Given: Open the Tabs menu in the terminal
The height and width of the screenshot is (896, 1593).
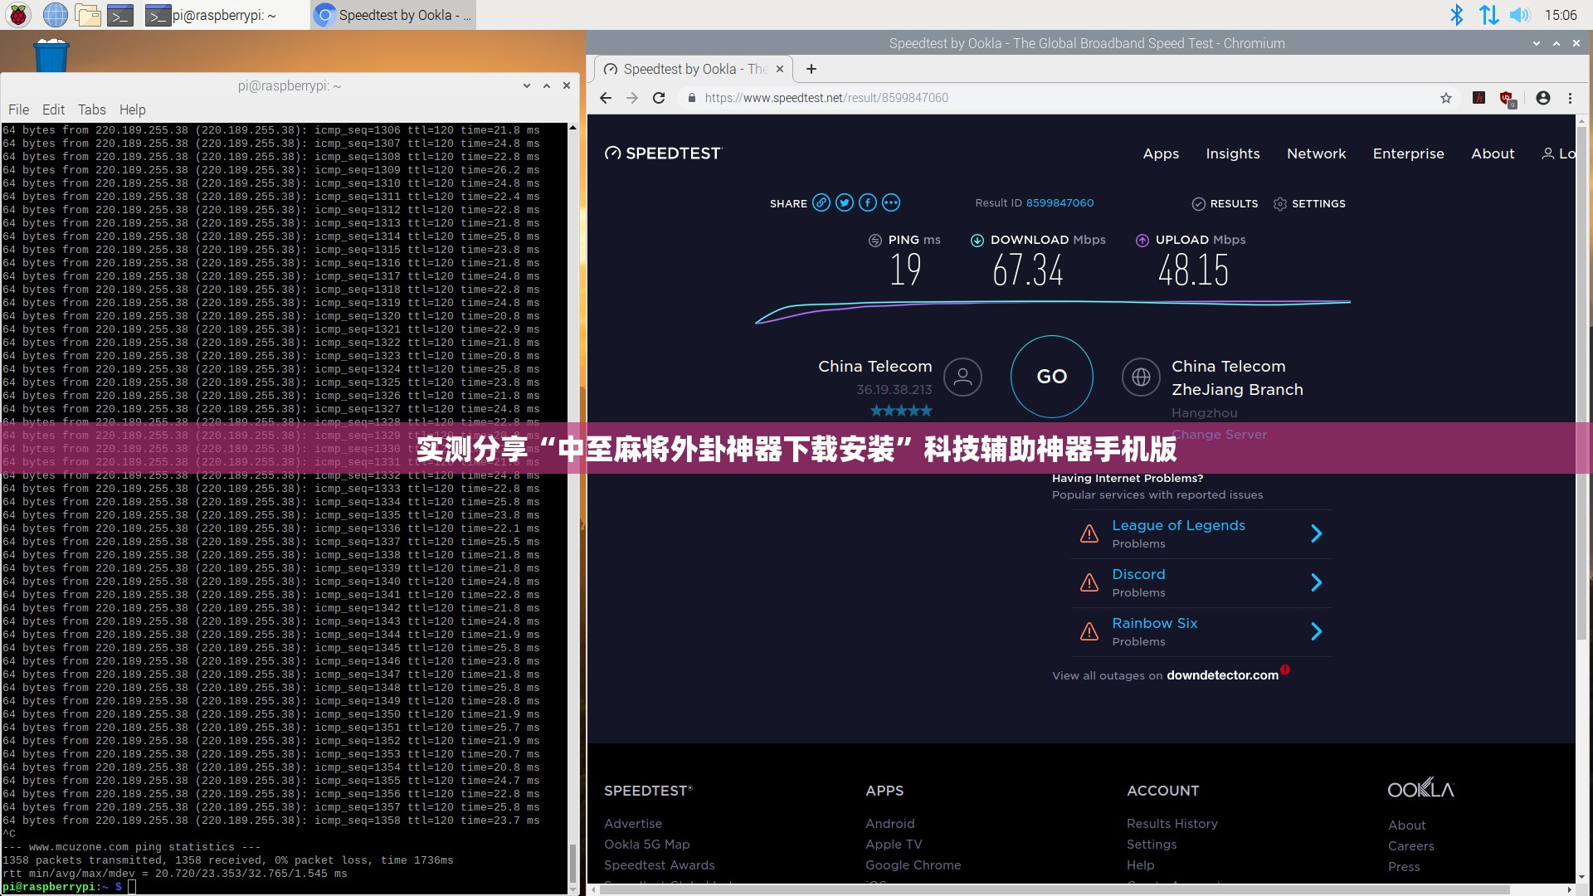Looking at the screenshot, I should click(91, 110).
